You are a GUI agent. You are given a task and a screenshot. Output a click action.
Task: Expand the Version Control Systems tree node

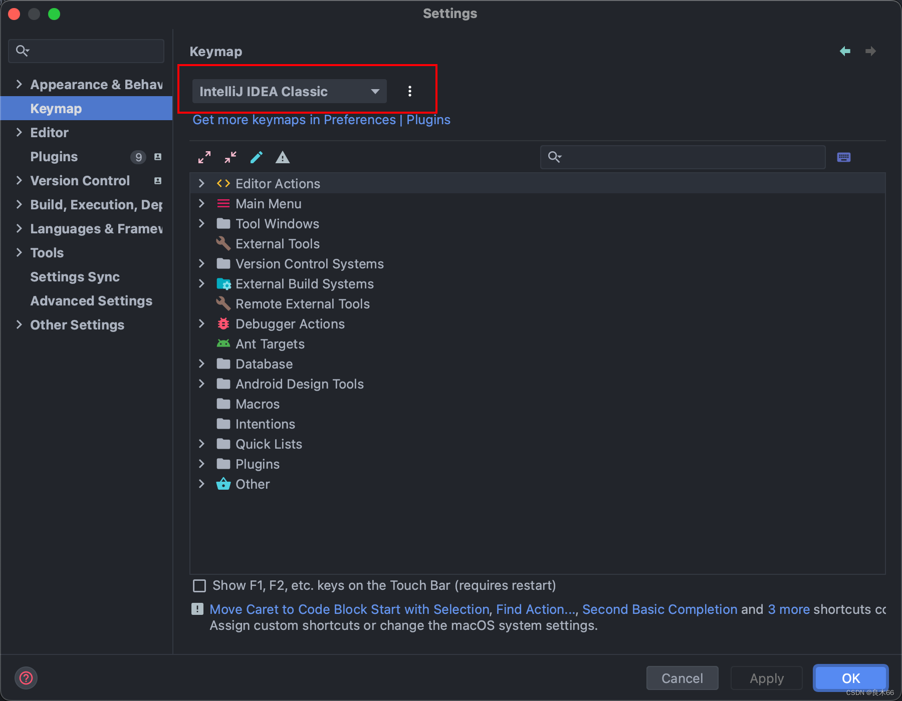[x=201, y=264]
